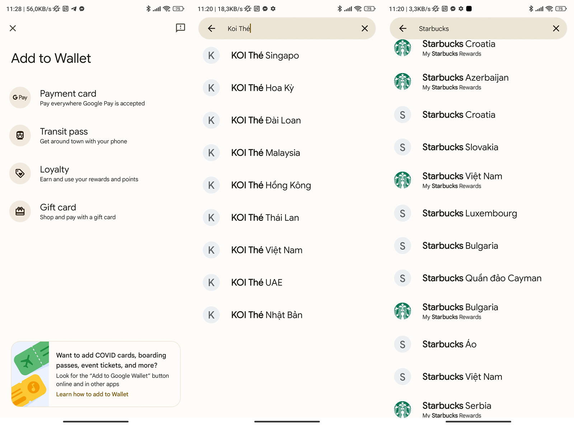Focus the Koi Thé search field

[287, 28]
